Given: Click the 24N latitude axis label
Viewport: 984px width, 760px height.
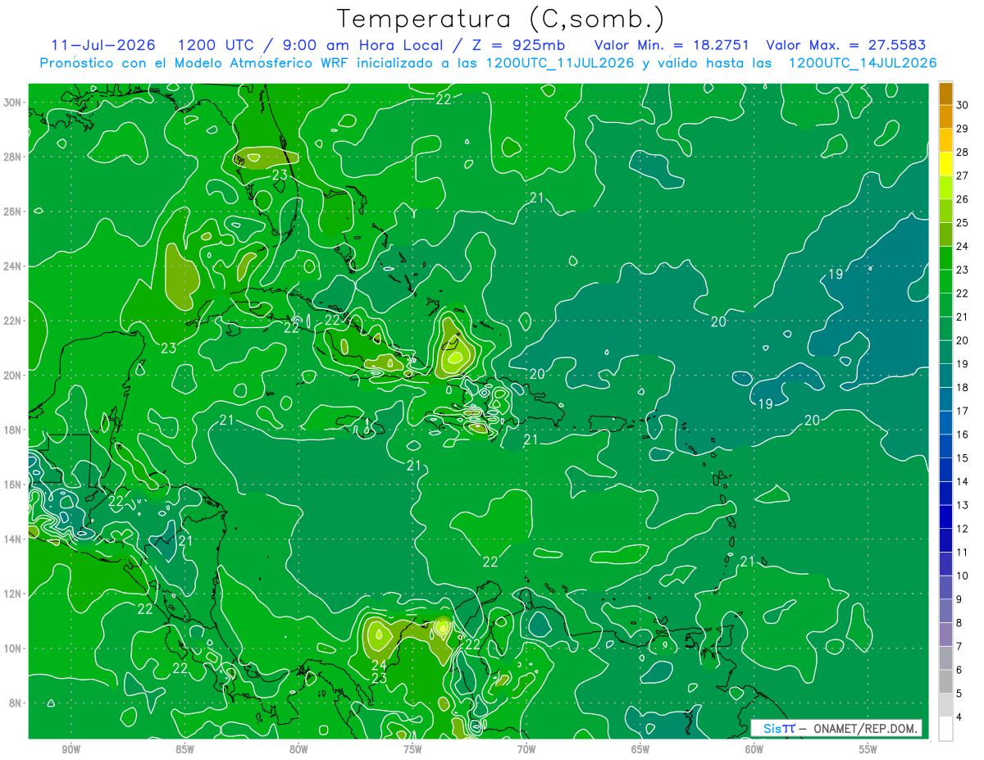Looking at the screenshot, I should 13,266.
